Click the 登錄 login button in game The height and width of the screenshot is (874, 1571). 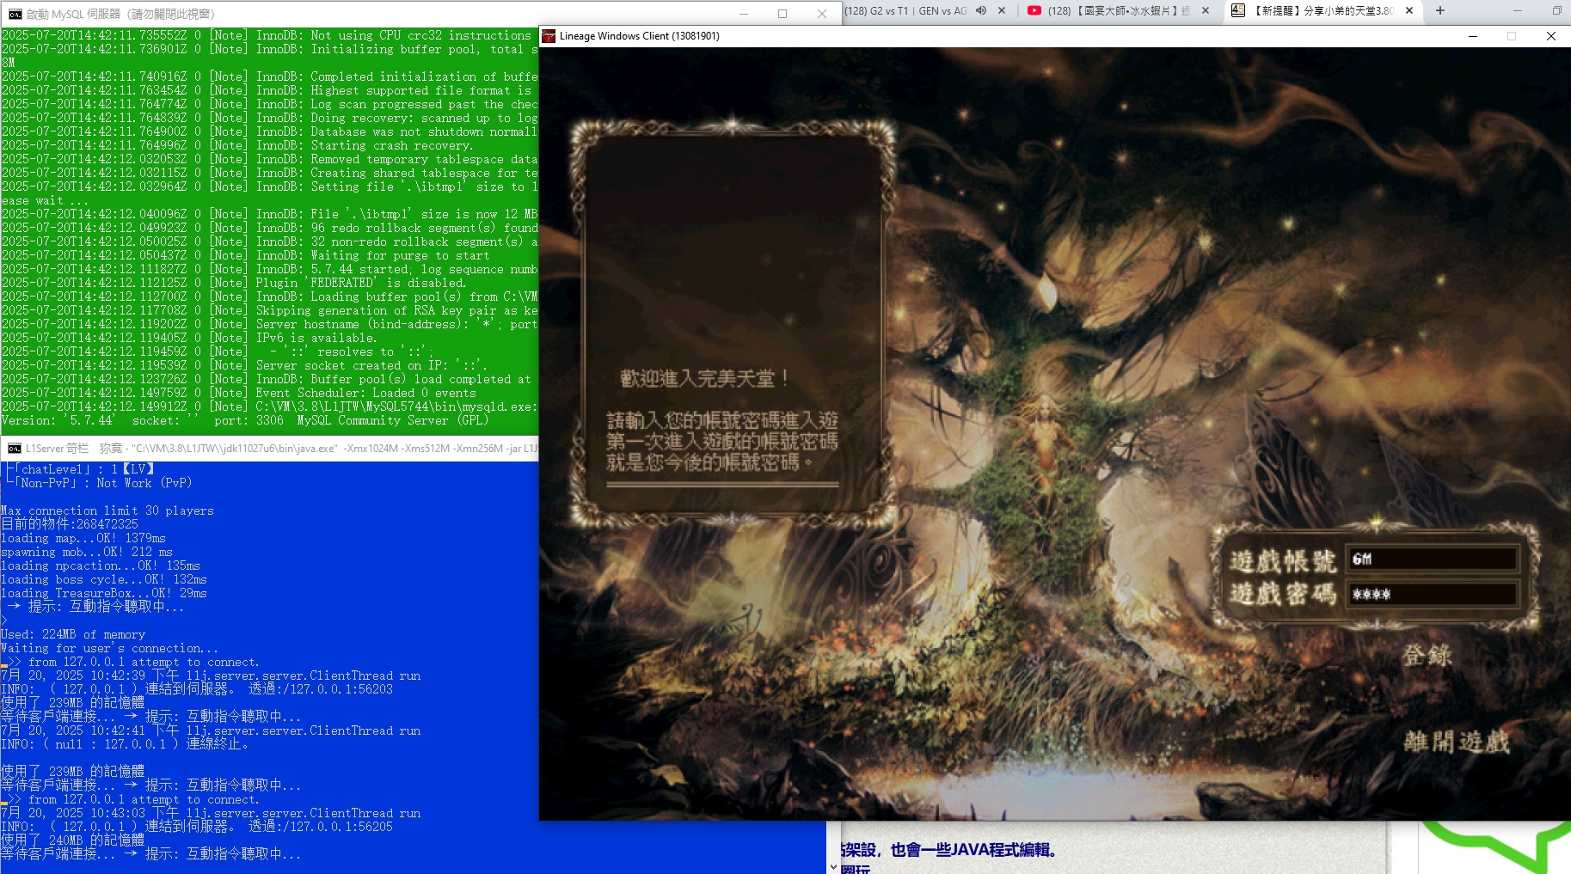click(1427, 657)
